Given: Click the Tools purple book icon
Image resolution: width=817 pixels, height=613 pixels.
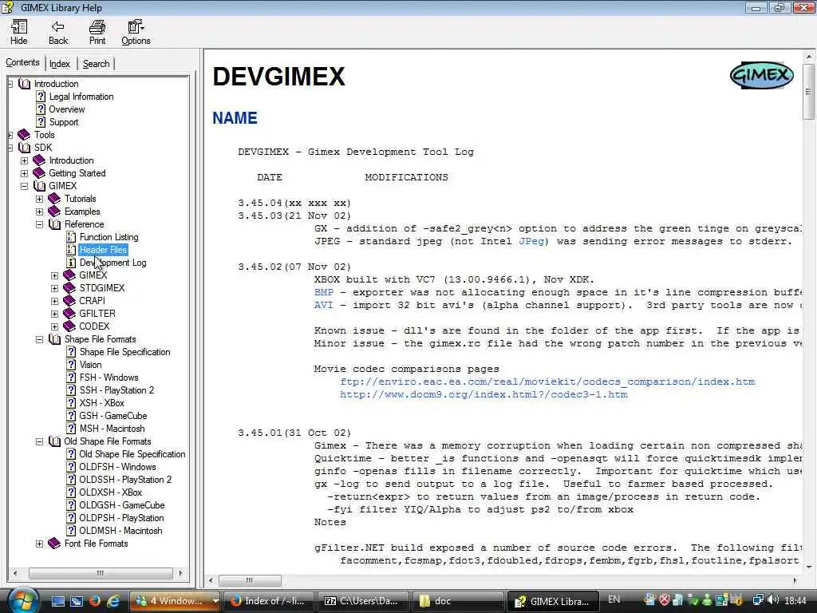Looking at the screenshot, I should tap(24, 135).
